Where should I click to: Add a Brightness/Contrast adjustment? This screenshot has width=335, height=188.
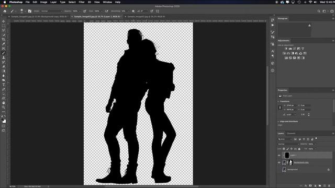point(286,49)
